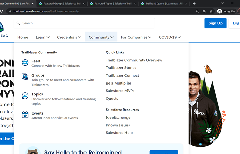Click the address bar lock icon
This screenshot has height=154, width=240.
coord(10,11)
